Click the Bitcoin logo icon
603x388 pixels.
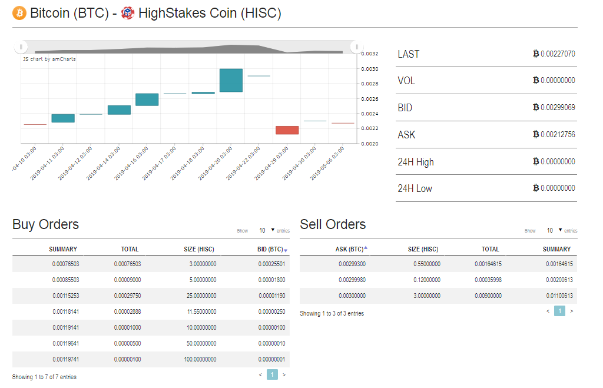(x=19, y=13)
